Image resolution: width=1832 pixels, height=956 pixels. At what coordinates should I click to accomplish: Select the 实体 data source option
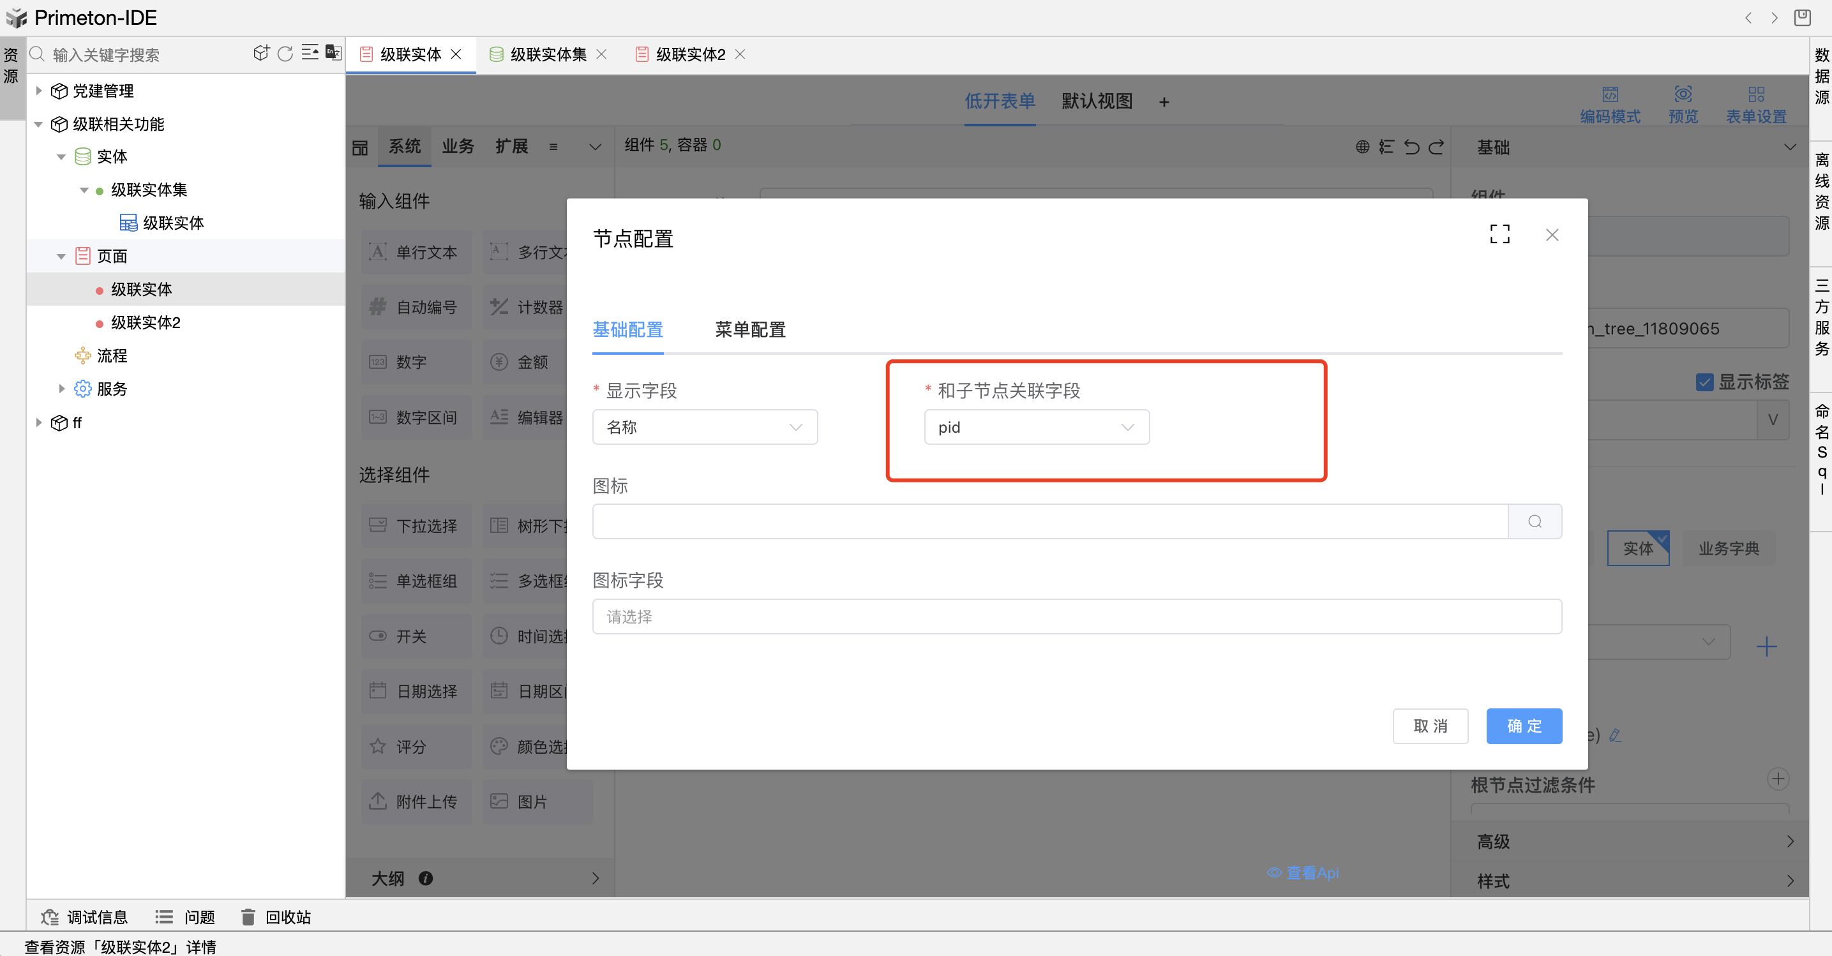[1637, 548]
